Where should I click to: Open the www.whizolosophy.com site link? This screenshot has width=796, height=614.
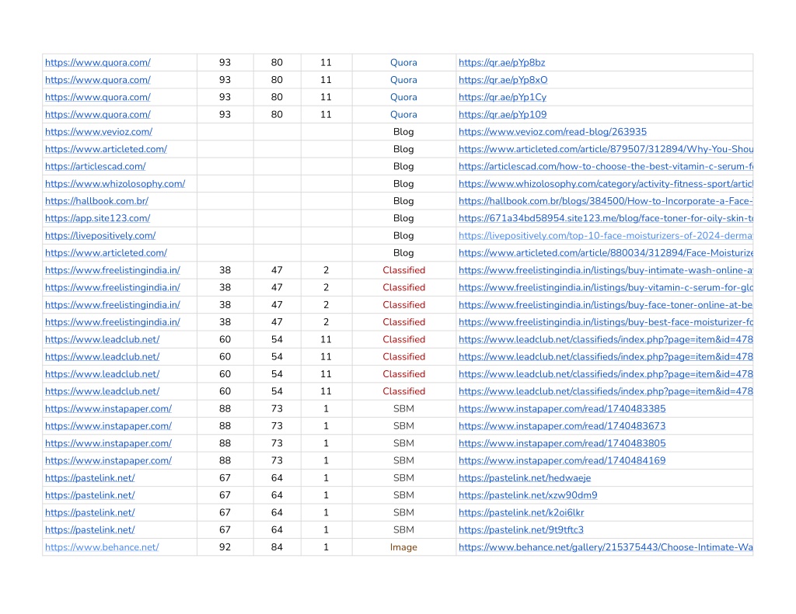(x=115, y=183)
